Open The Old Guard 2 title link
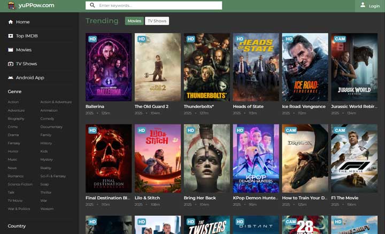 (151, 106)
